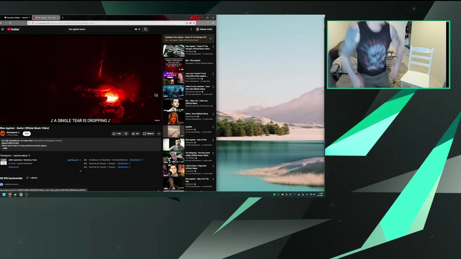Click the Kirjaudu sisään sign-in button

pos(204,29)
